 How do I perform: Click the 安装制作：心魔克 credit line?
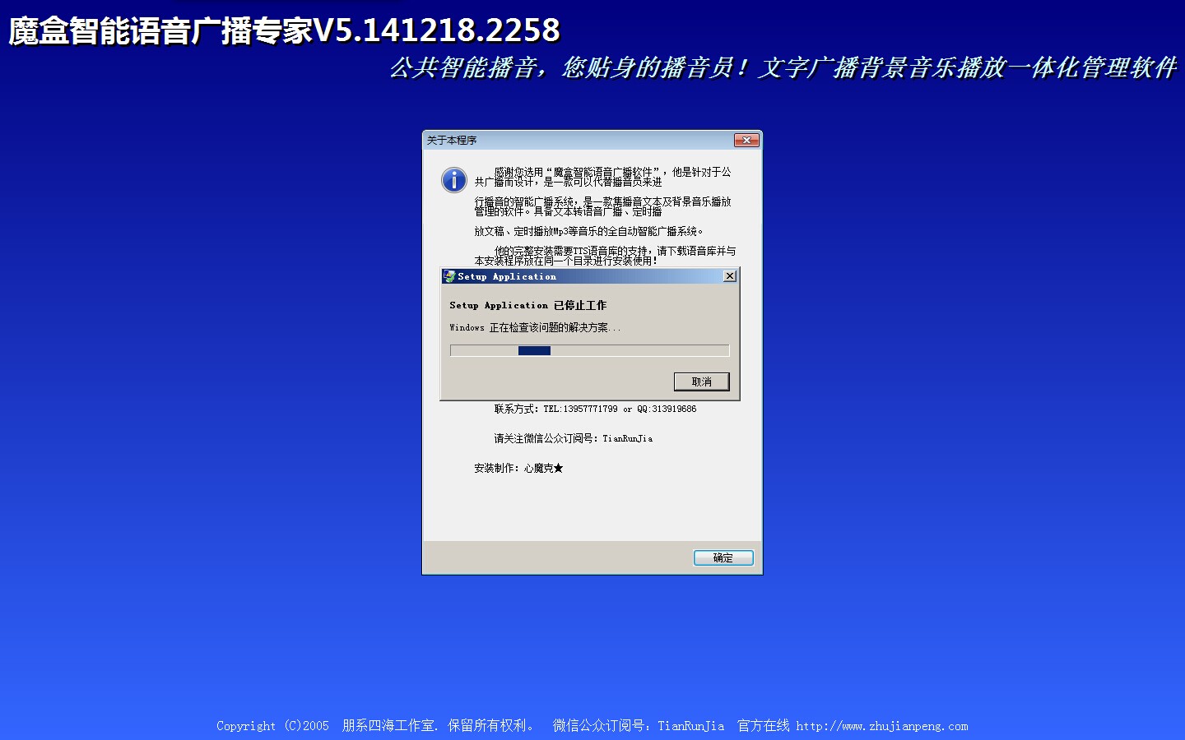click(518, 468)
